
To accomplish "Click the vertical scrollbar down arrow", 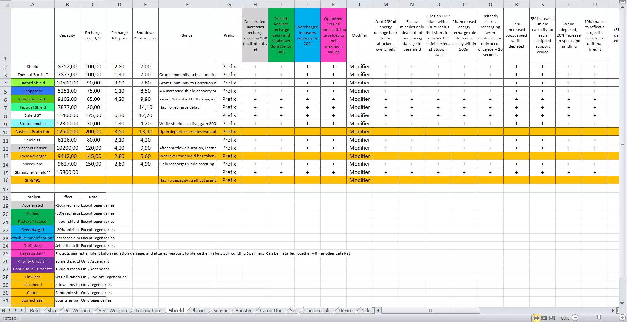I will pyautogui.click(x=622, y=303).
